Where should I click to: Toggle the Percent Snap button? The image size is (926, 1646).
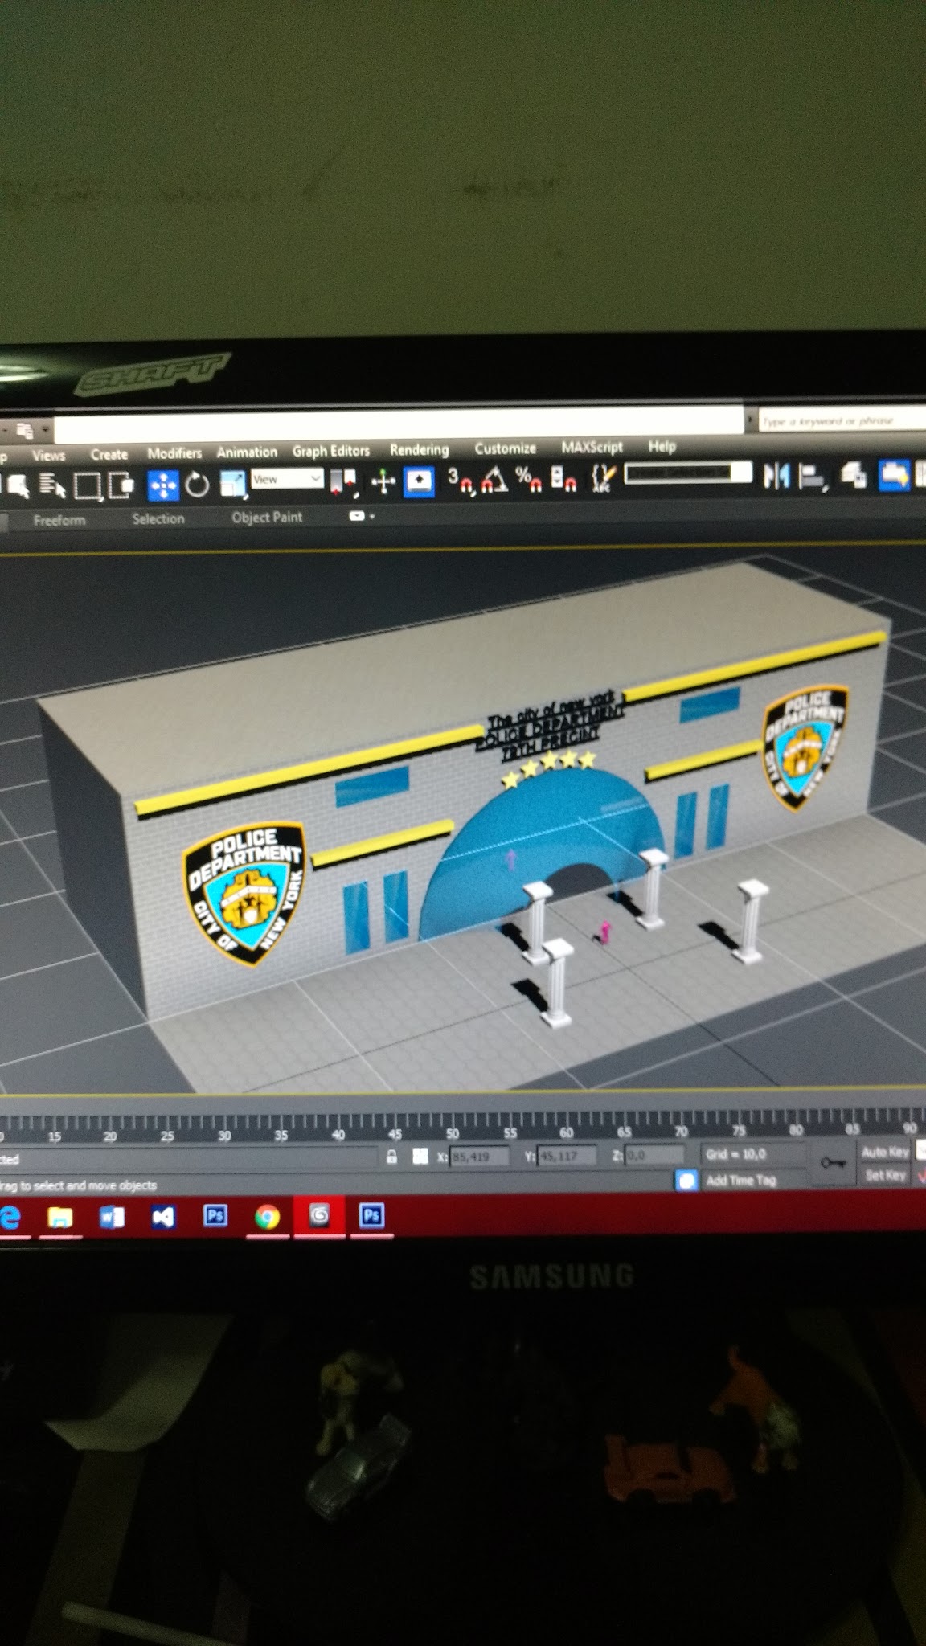(528, 480)
